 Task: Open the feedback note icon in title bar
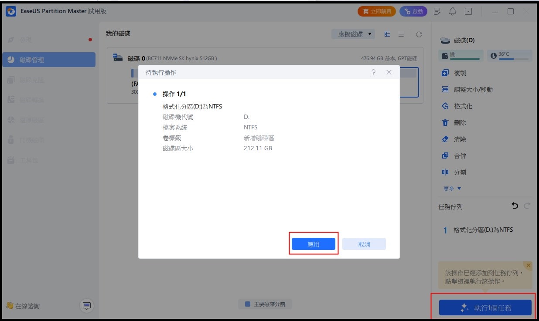pyautogui.click(x=437, y=11)
